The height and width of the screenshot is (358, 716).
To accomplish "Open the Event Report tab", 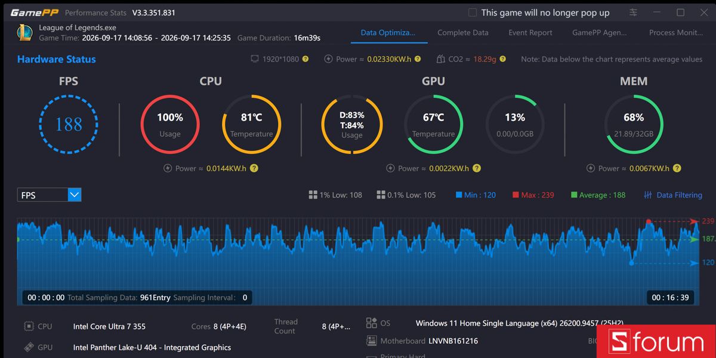I will (530, 33).
